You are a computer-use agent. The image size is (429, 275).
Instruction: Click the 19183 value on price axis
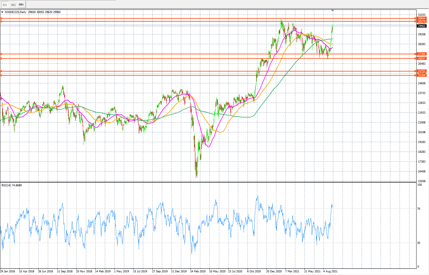pos(422,142)
